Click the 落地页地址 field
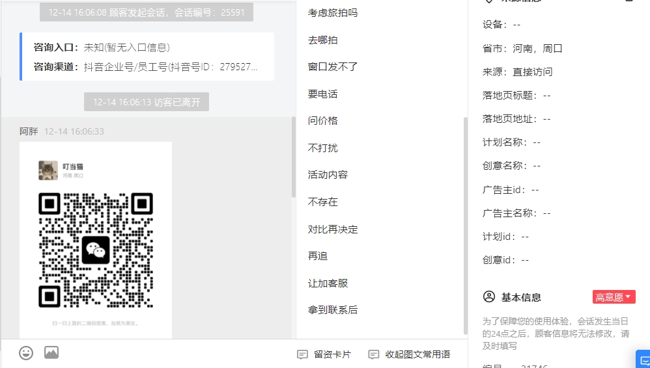The image size is (650, 368). pos(516,119)
